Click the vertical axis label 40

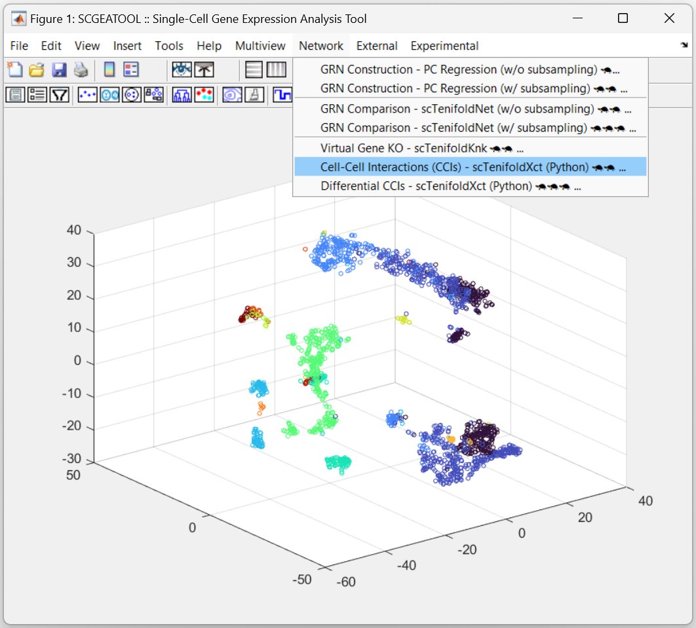pyautogui.click(x=74, y=230)
